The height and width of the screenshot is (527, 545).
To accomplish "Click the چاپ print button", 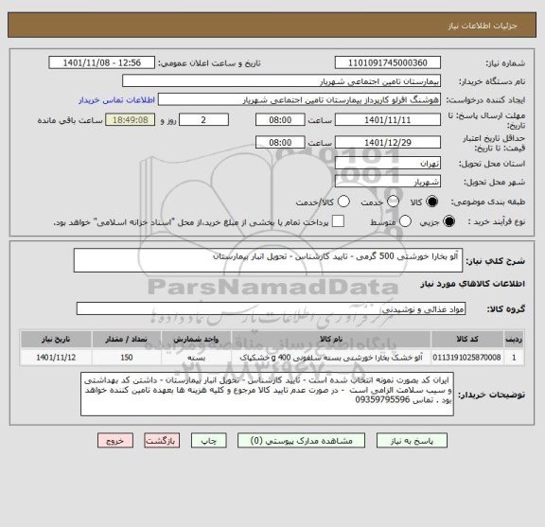I will click(x=208, y=441).
